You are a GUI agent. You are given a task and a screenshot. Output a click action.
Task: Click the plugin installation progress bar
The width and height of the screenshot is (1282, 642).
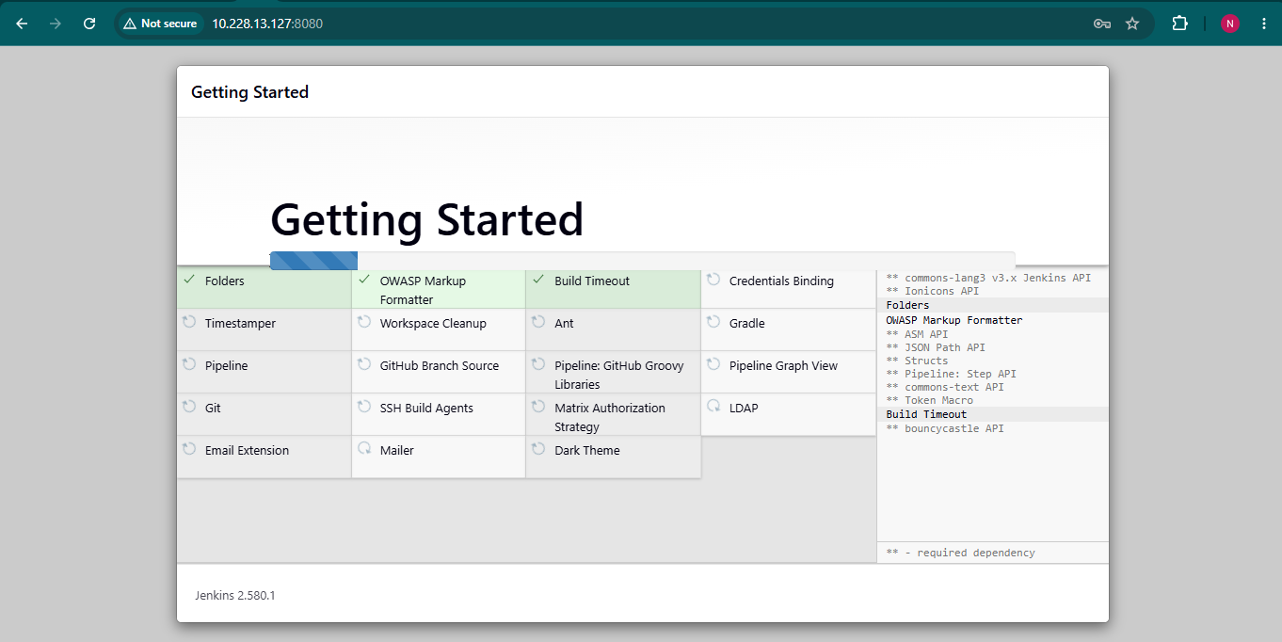coord(643,261)
